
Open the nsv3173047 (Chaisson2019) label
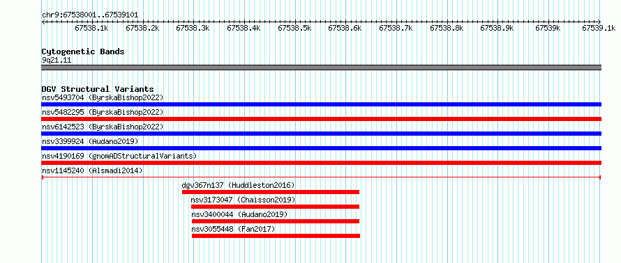tap(244, 200)
